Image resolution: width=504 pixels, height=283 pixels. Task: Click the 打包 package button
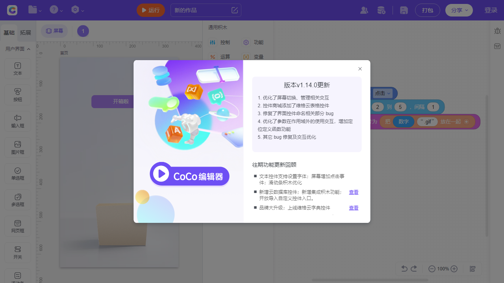[x=428, y=10]
